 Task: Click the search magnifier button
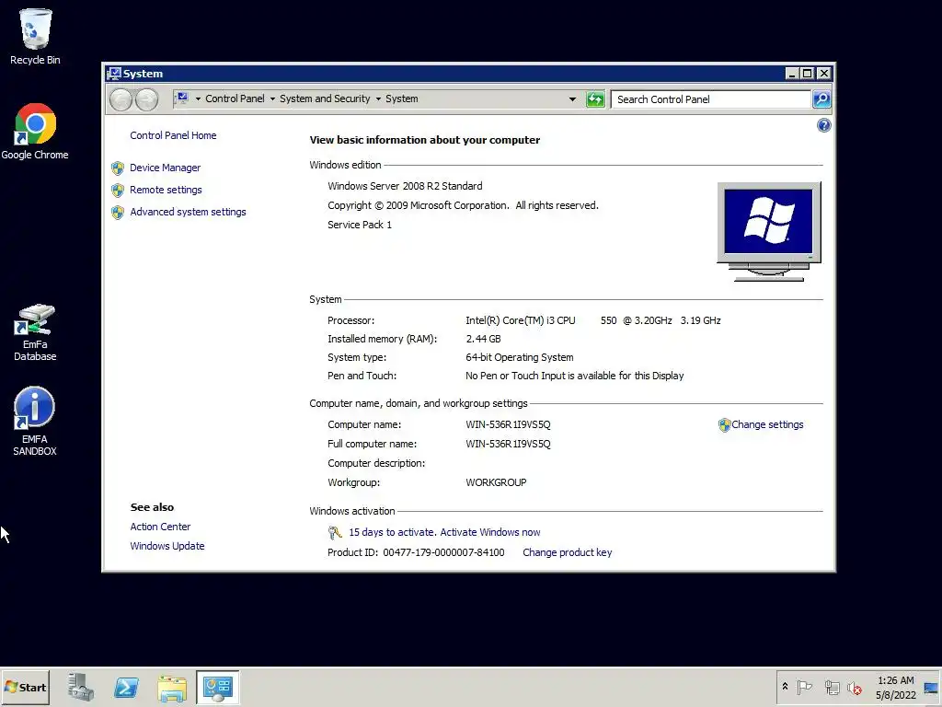click(821, 99)
